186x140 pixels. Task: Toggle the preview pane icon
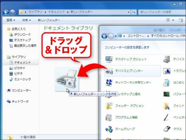click(x=181, y=20)
